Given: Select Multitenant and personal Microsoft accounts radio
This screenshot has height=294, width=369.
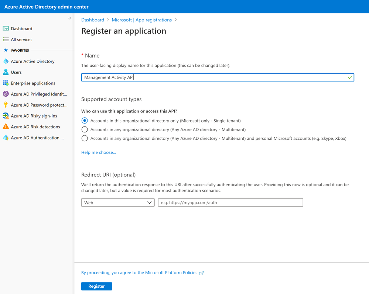Looking at the screenshot, I should 85,138.
